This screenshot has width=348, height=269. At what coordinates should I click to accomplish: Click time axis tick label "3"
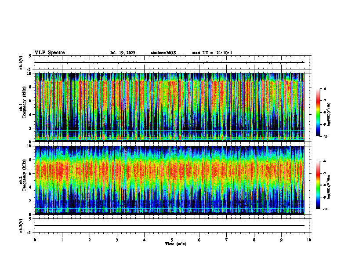[x=117, y=240]
